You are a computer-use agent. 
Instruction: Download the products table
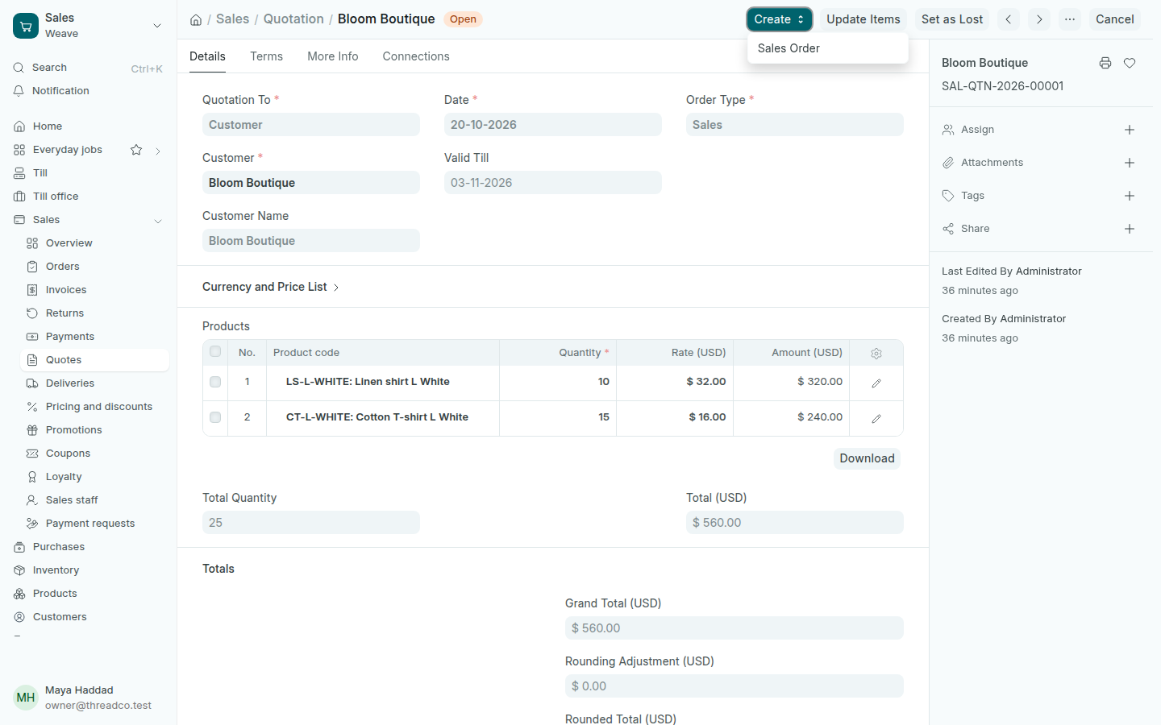(867, 458)
